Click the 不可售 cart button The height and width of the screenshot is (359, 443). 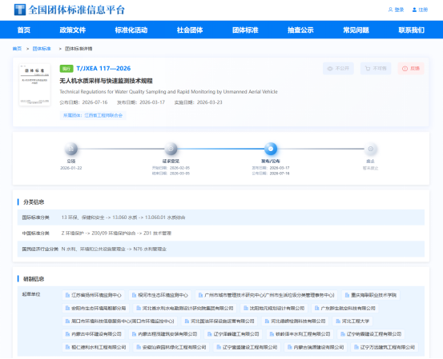tap(376, 69)
